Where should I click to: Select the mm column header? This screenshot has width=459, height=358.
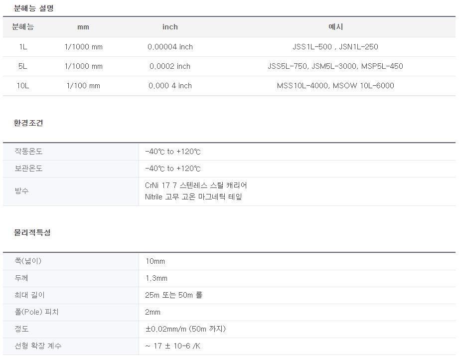coord(83,27)
